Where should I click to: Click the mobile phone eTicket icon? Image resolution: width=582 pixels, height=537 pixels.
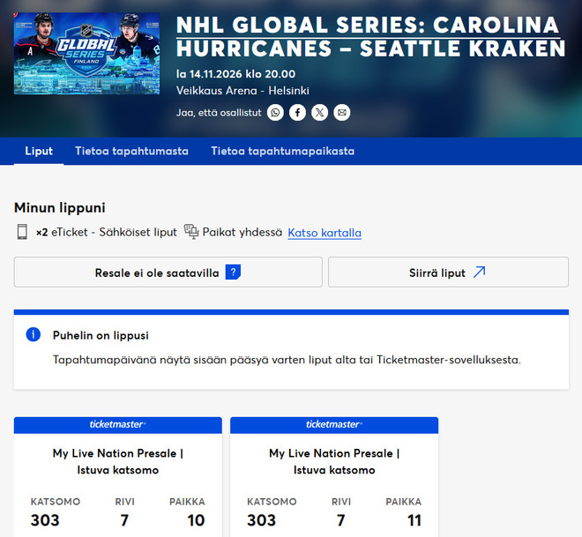click(22, 232)
